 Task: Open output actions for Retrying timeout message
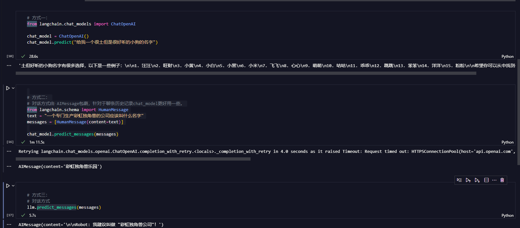pos(9,151)
